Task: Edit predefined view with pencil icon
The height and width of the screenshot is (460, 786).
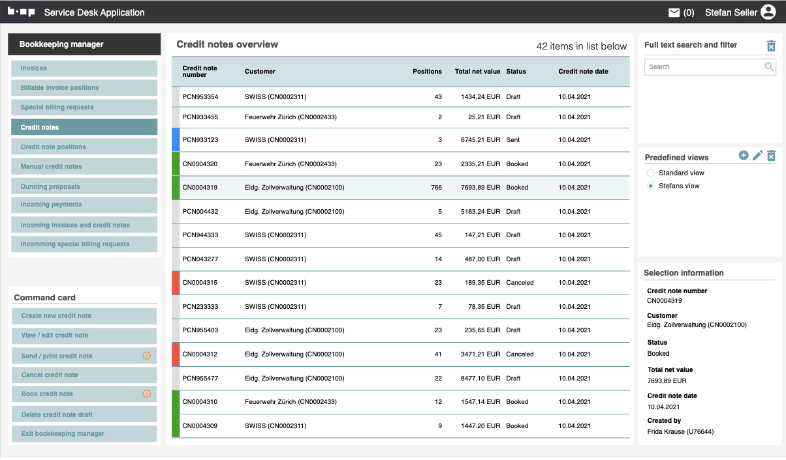Action: 757,155
